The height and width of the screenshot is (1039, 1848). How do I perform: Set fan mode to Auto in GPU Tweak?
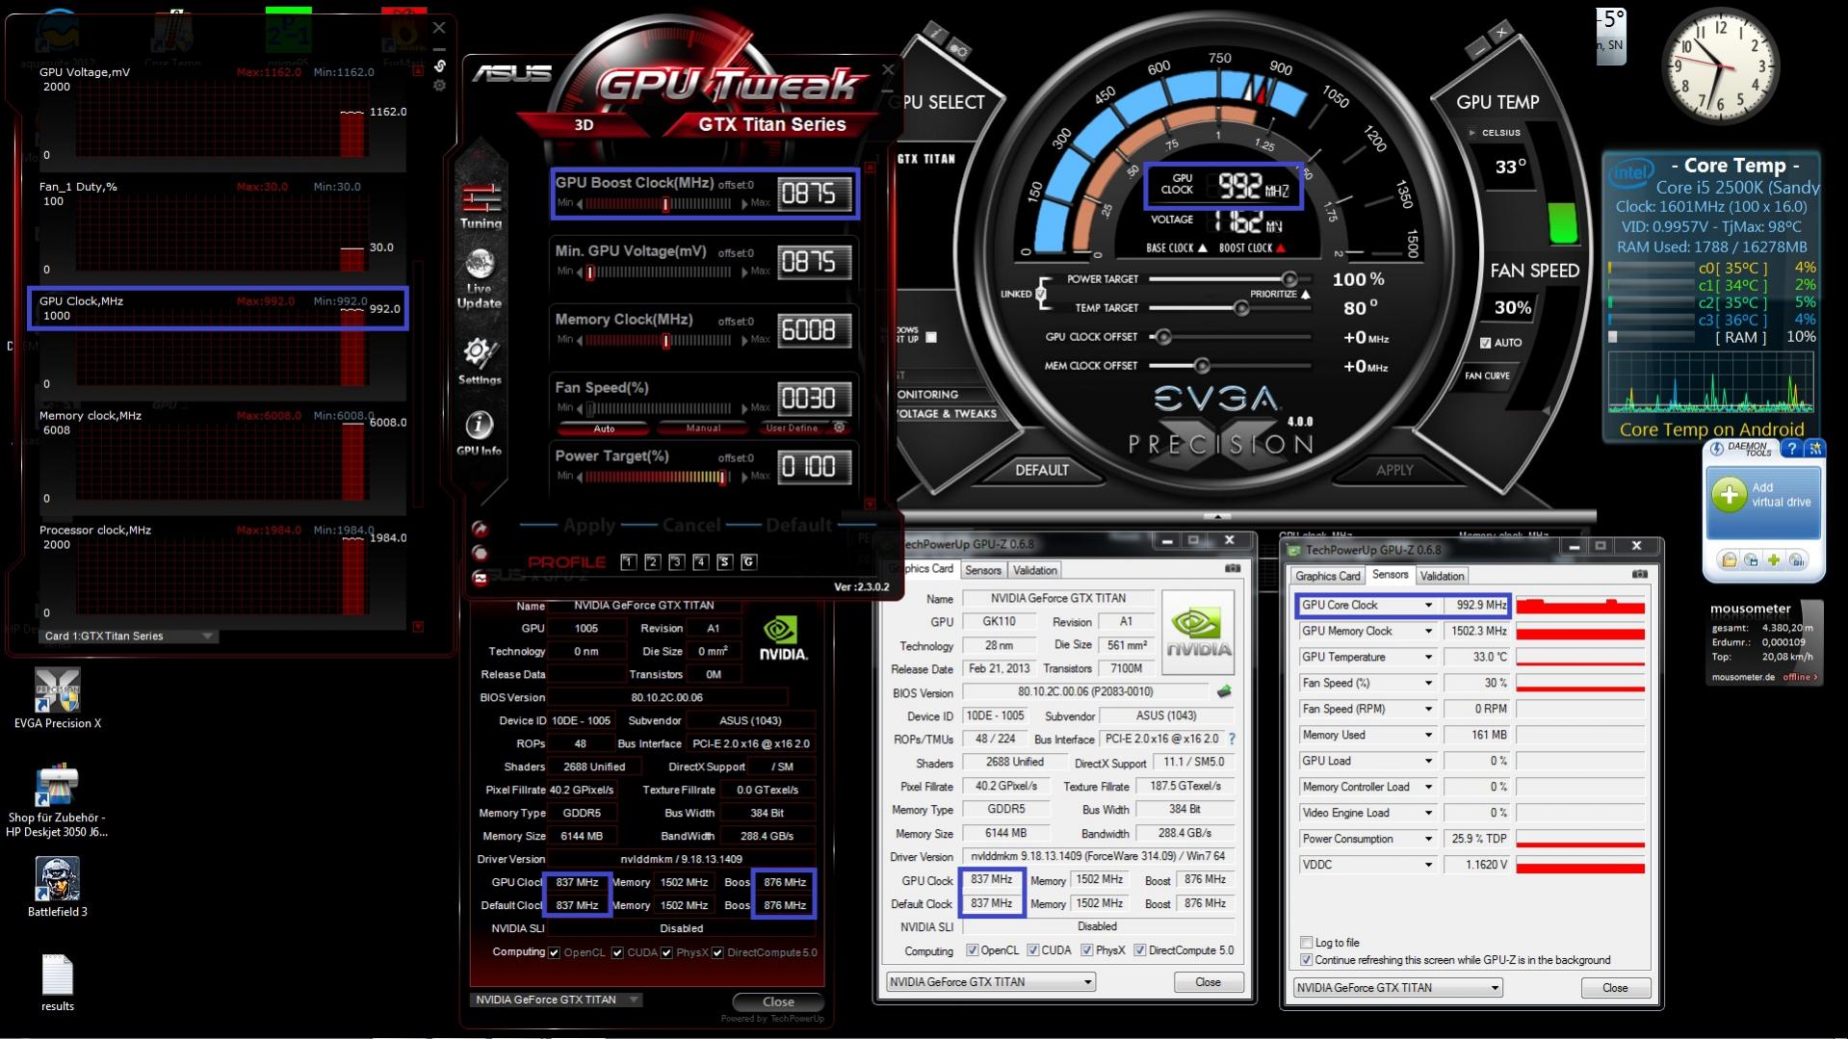(604, 429)
